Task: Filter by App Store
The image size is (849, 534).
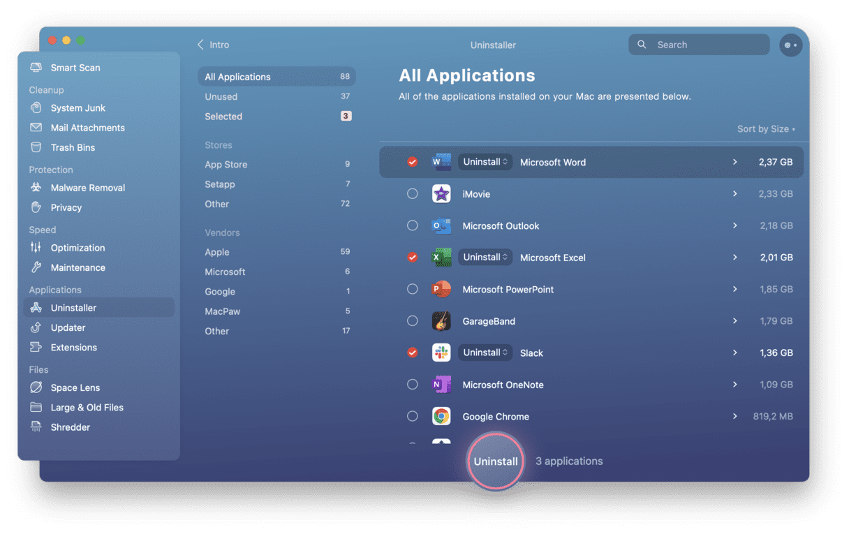Action: tap(276, 164)
